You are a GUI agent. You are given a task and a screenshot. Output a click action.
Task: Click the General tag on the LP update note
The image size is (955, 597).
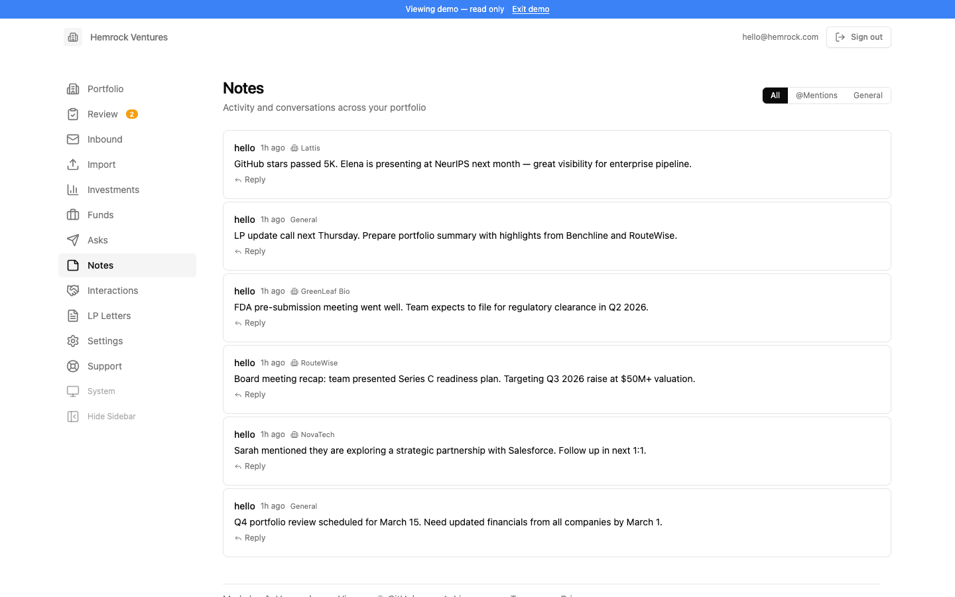pyautogui.click(x=304, y=220)
